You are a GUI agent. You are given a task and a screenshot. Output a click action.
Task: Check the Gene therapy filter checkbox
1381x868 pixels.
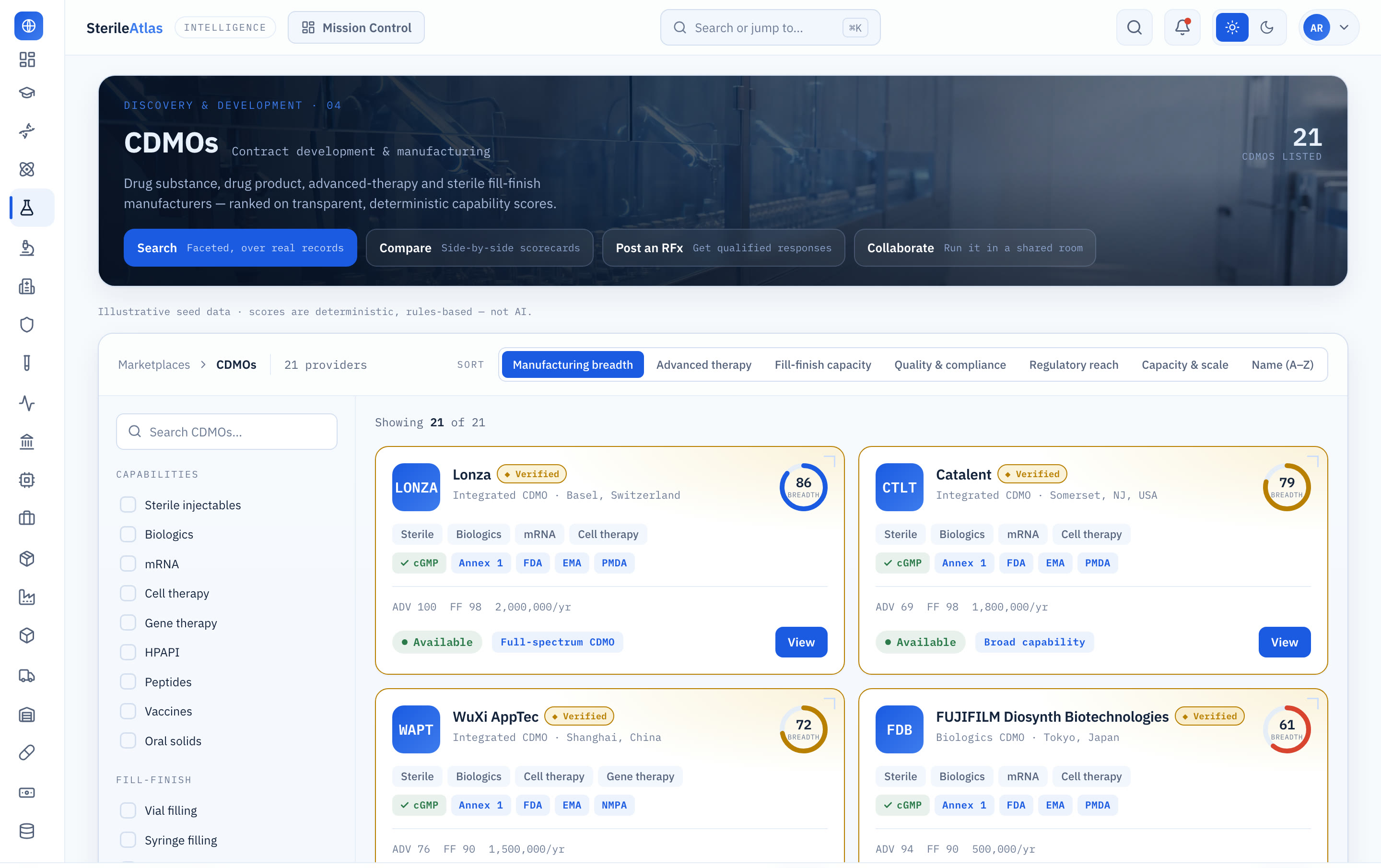(x=128, y=623)
